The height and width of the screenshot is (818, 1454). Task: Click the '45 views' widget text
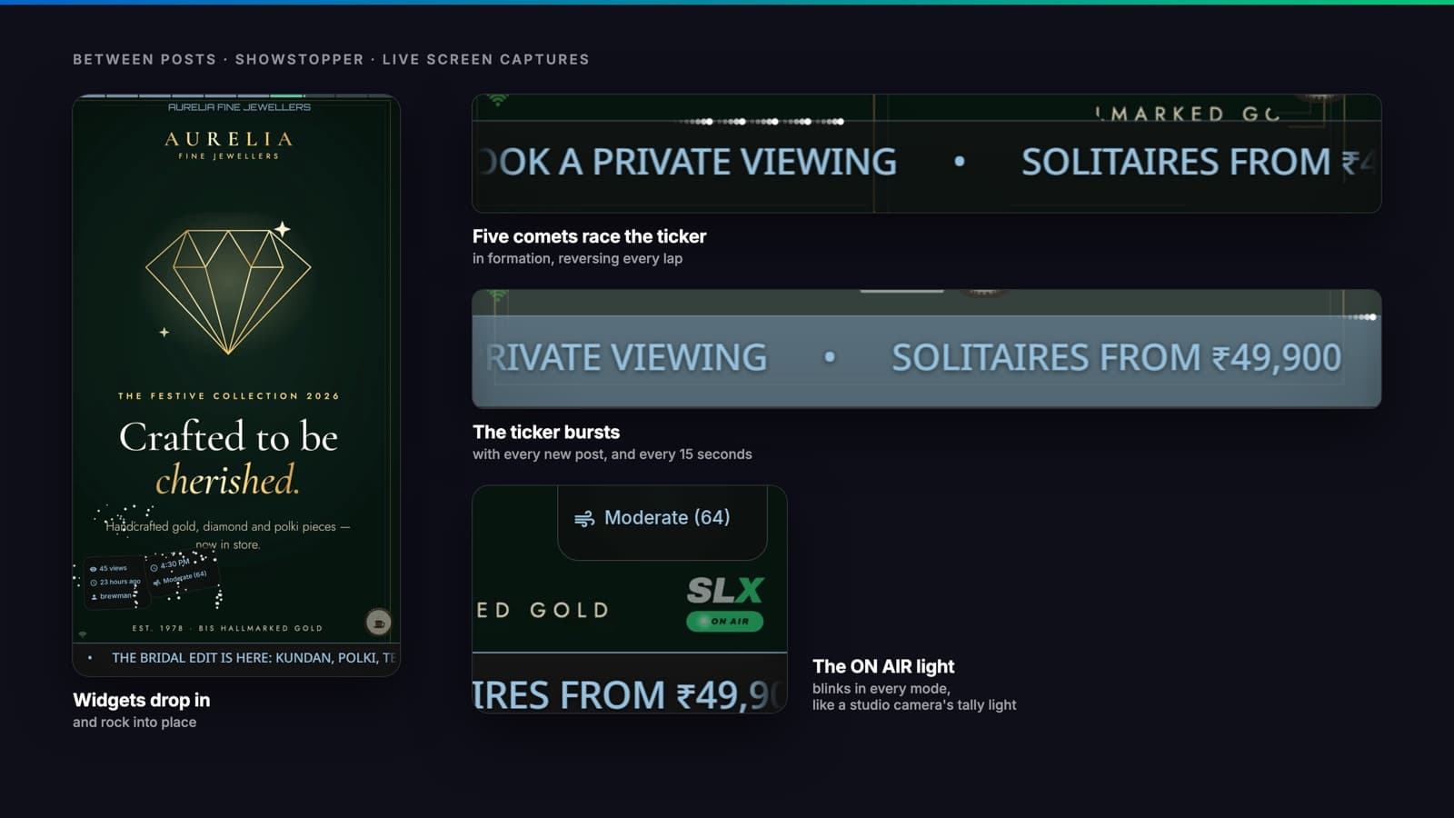113,569
